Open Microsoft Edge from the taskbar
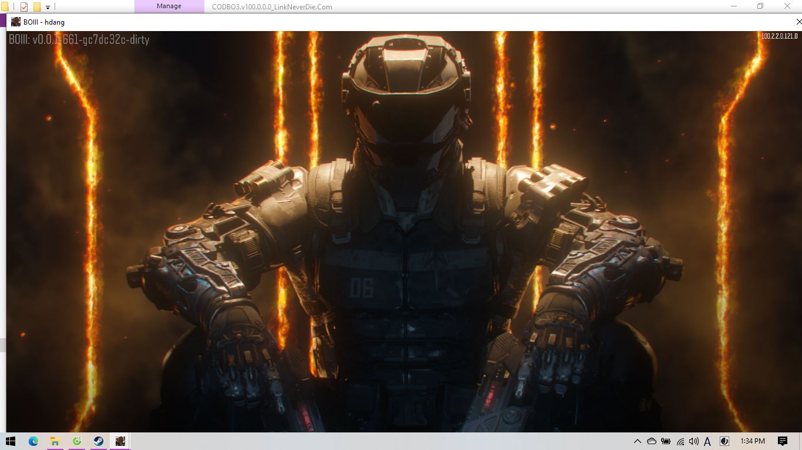The width and height of the screenshot is (802, 450). (33, 441)
